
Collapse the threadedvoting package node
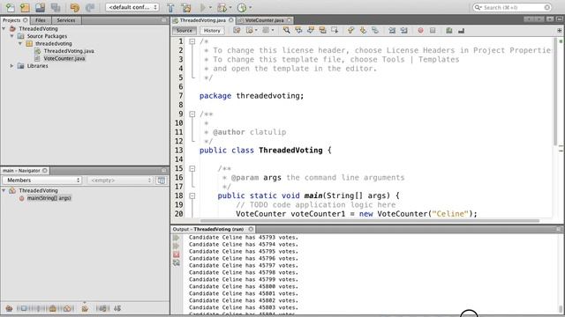point(20,43)
